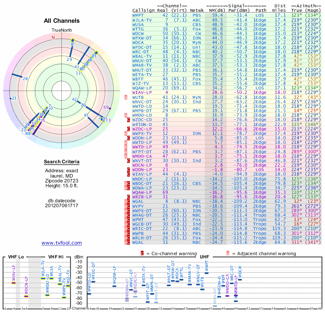Image resolution: width=325 pixels, height=312 pixels.
Task: Select the WJLA-TV callsign row
Action: coord(226,20)
